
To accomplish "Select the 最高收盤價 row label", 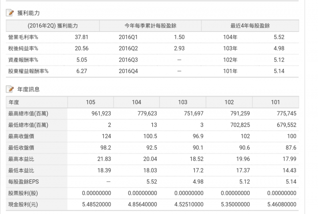I will click(21, 136).
